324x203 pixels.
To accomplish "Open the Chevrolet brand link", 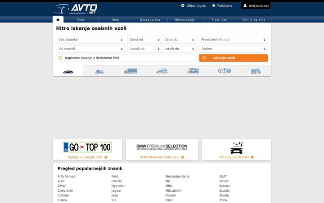I will pyautogui.click(x=65, y=190).
